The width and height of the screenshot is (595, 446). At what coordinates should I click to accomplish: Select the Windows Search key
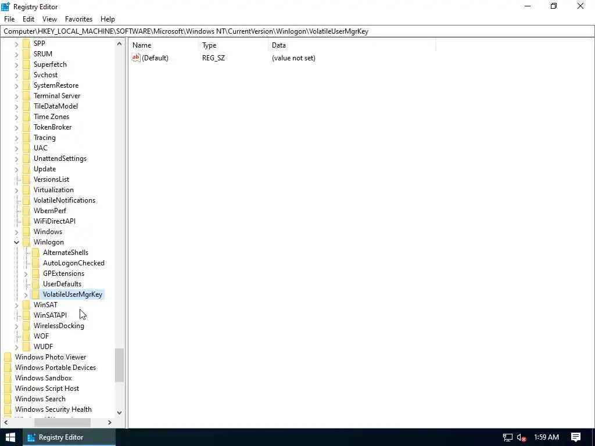40,399
